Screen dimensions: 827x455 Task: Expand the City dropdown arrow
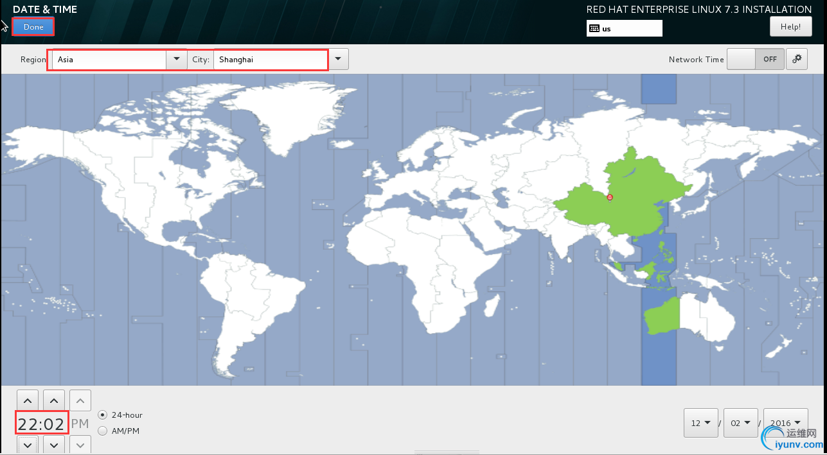pos(338,60)
